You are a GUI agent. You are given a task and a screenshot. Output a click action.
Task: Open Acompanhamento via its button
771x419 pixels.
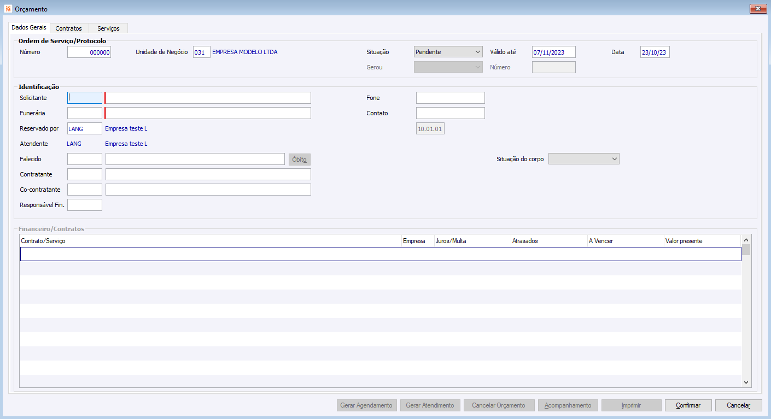(568, 405)
